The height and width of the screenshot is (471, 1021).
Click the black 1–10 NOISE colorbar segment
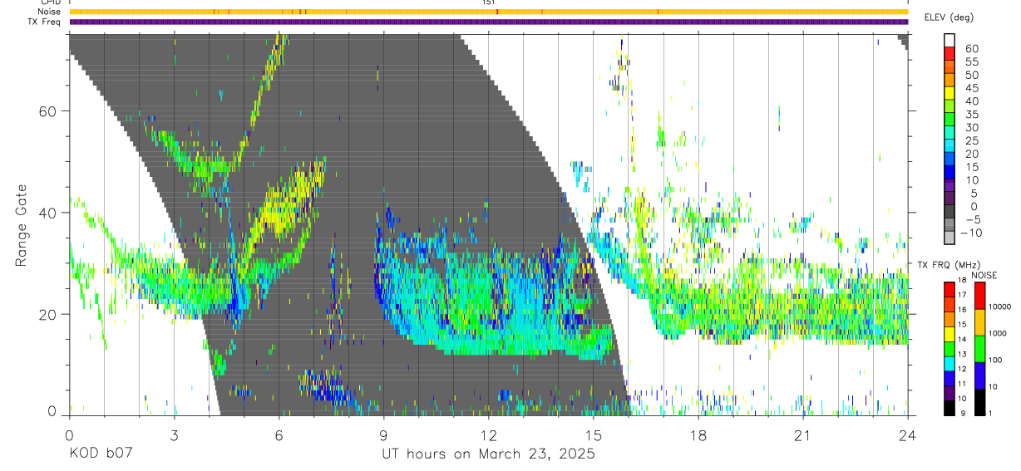(980, 402)
